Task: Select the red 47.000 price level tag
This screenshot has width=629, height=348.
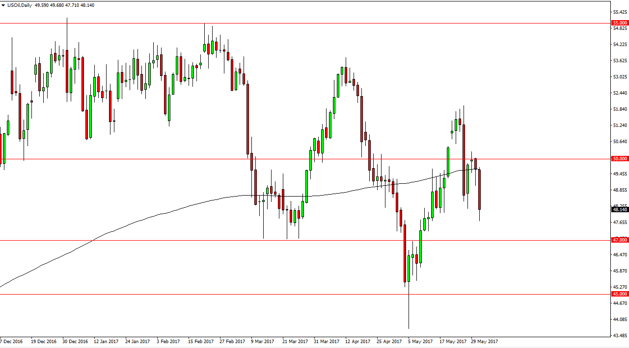Action: (x=620, y=240)
